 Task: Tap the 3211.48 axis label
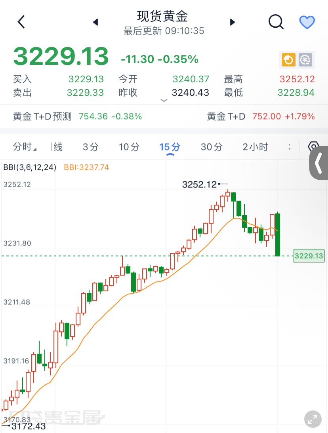point(17,302)
